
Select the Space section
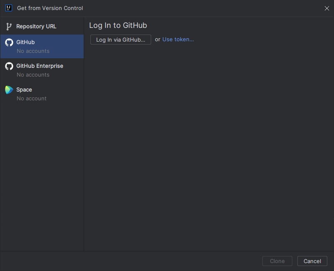coord(42,94)
